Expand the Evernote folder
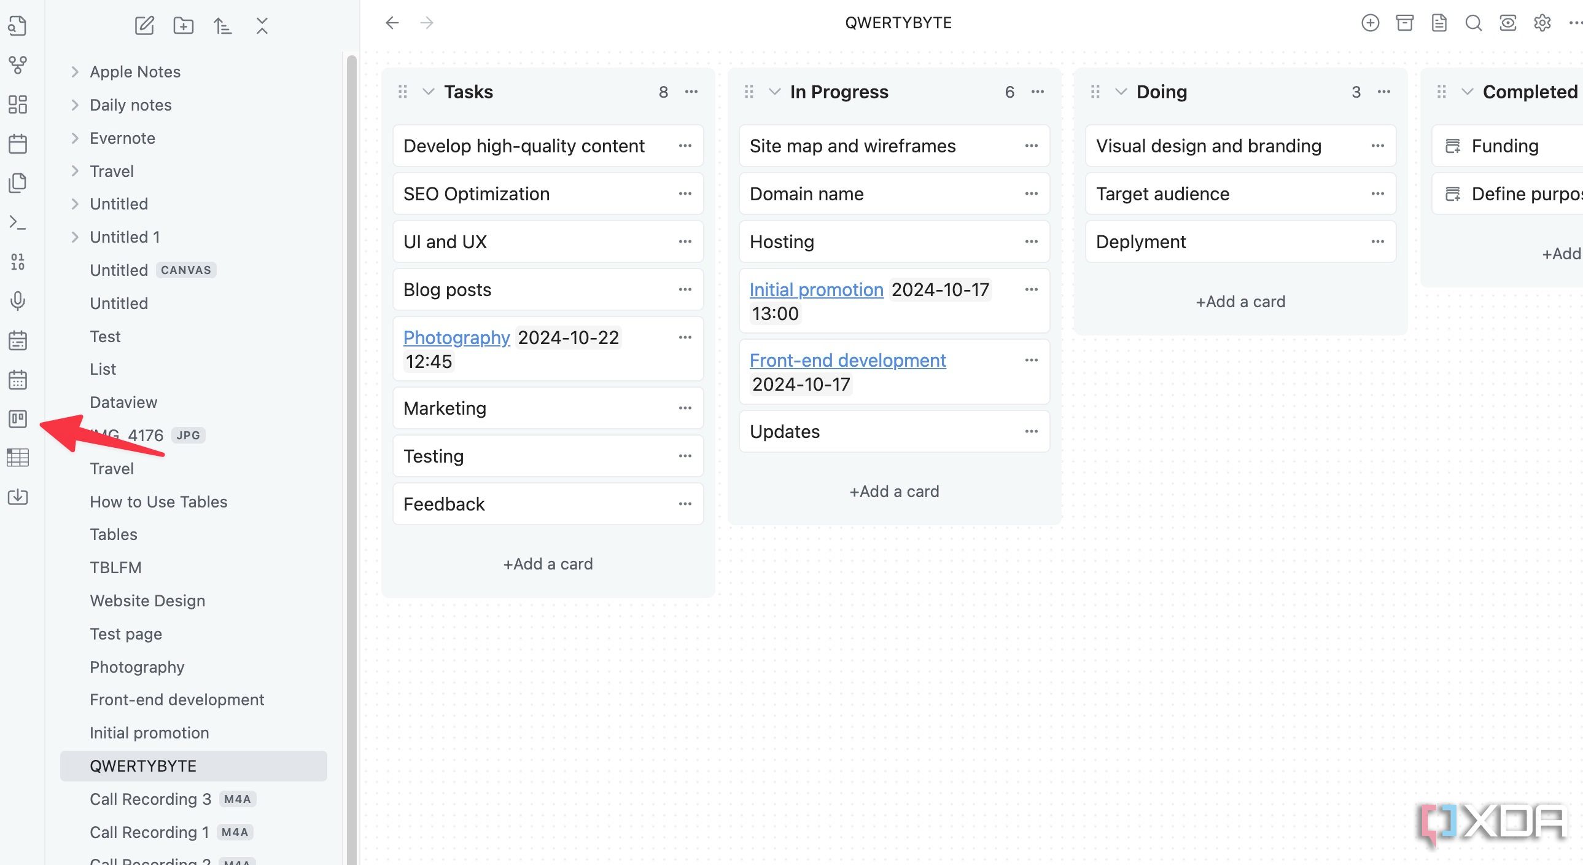Image resolution: width=1583 pixels, height=865 pixels. [x=74, y=138]
